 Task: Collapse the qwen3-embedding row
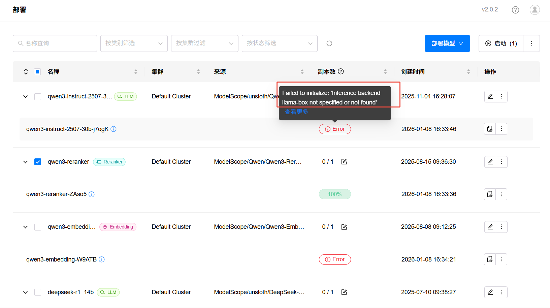[25, 227]
